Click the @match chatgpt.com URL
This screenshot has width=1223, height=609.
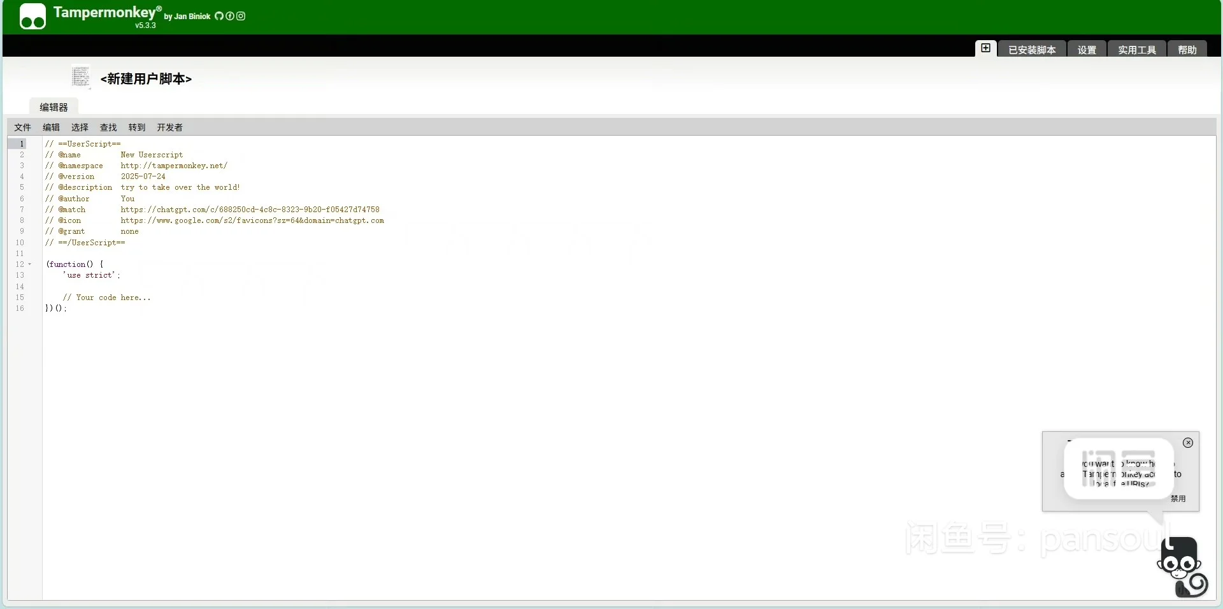[250, 210]
